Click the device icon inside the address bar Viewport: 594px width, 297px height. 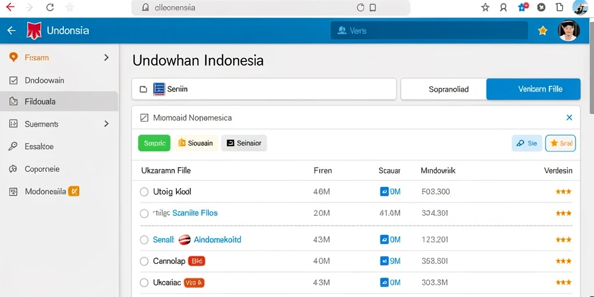tap(373, 8)
